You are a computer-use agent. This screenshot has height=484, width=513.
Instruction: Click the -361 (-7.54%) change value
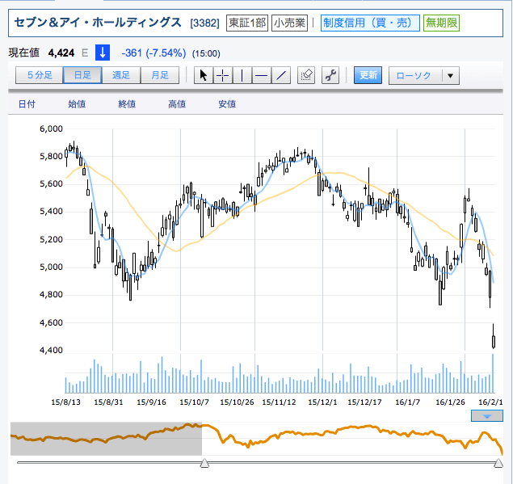click(x=153, y=53)
